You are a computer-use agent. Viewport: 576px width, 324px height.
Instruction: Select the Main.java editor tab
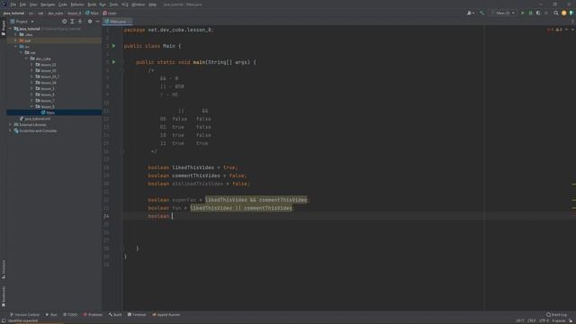(118, 22)
